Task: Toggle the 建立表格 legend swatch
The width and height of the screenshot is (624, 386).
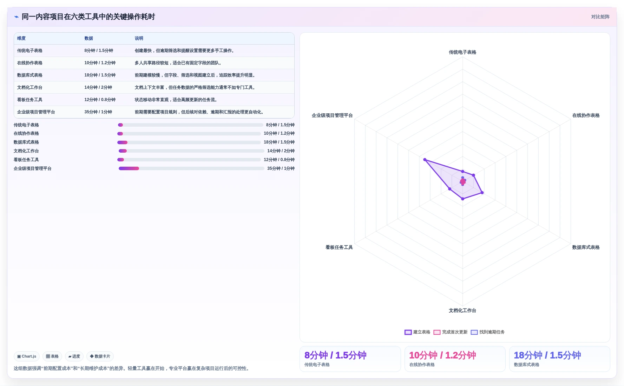Action: click(408, 332)
